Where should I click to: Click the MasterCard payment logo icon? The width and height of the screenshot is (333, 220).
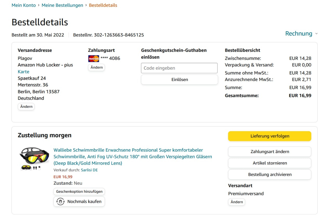tap(94, 58)
